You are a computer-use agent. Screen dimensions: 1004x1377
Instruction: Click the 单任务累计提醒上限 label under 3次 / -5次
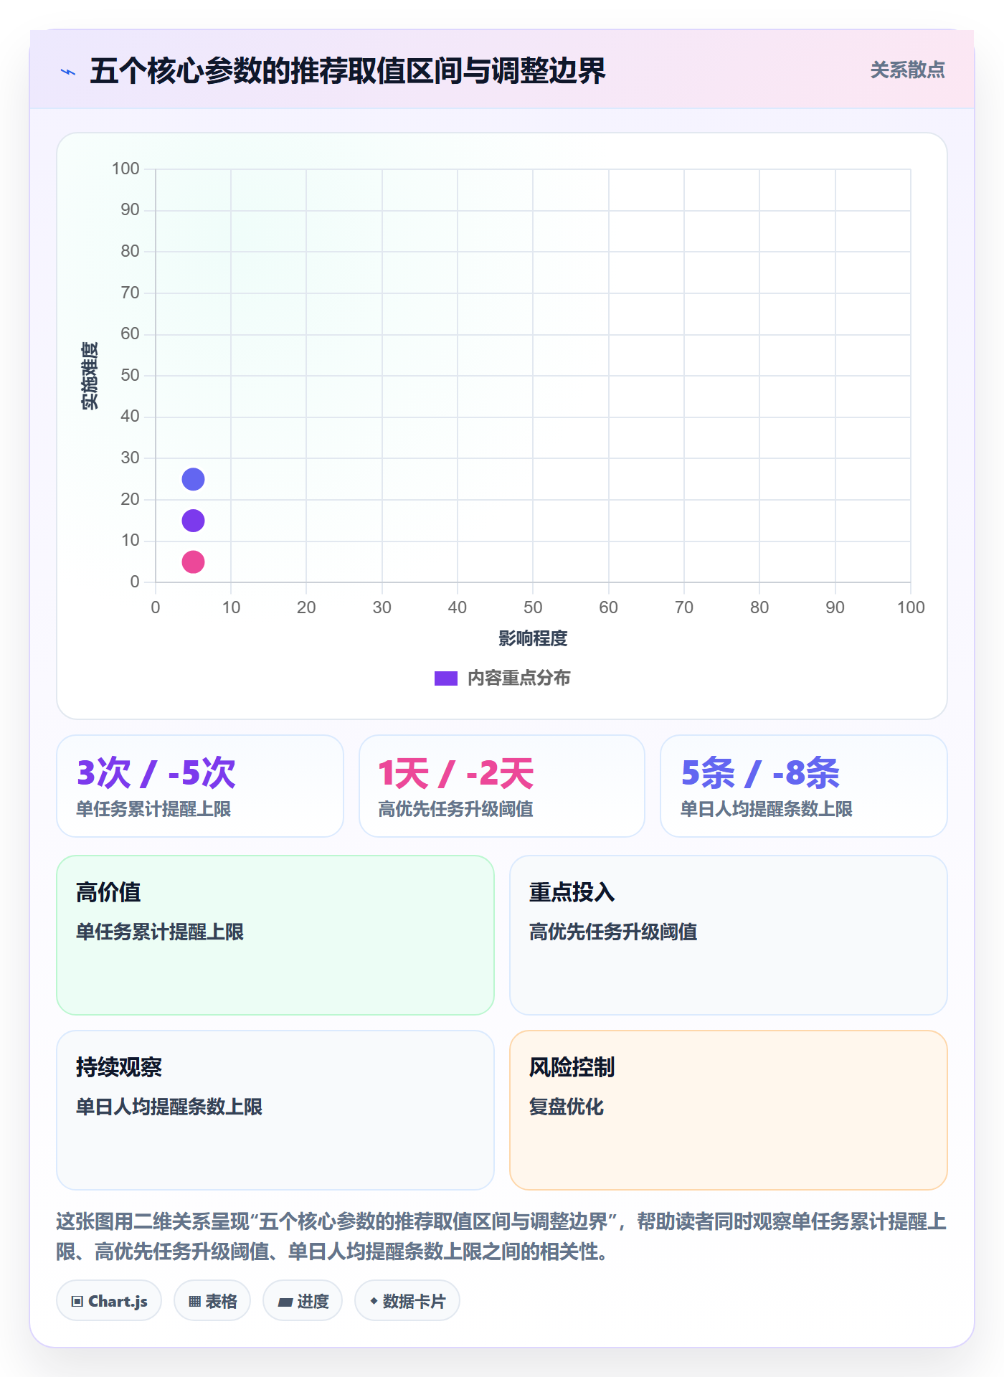153,809
